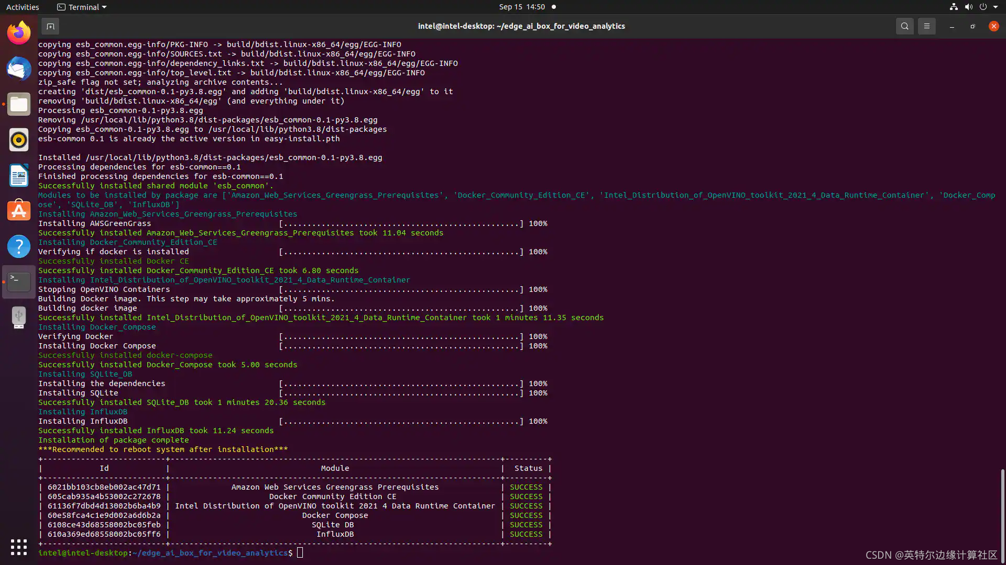This screenshot has height=565, width=1006.
Task: Click the Id 610a369ed68558002bc05ff6 cell
Action: point(104,534)
